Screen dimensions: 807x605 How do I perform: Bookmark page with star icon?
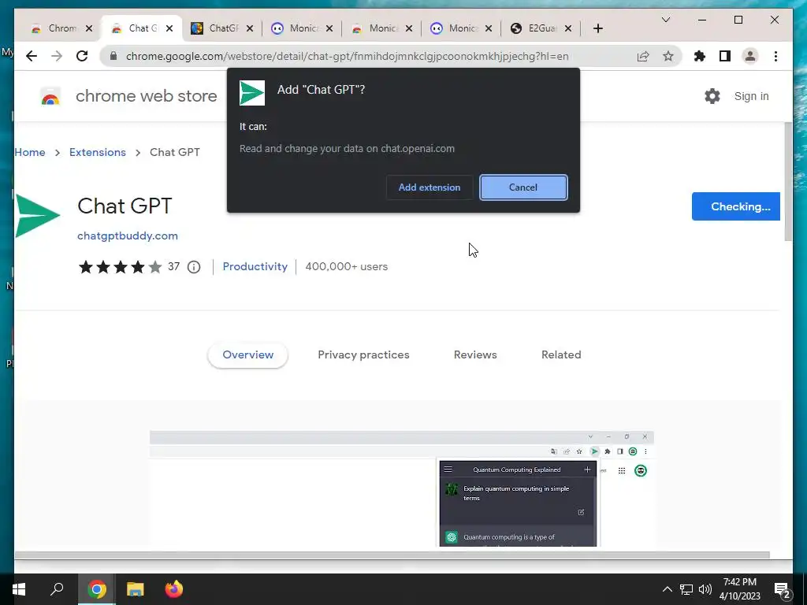(x=668, y=56)
